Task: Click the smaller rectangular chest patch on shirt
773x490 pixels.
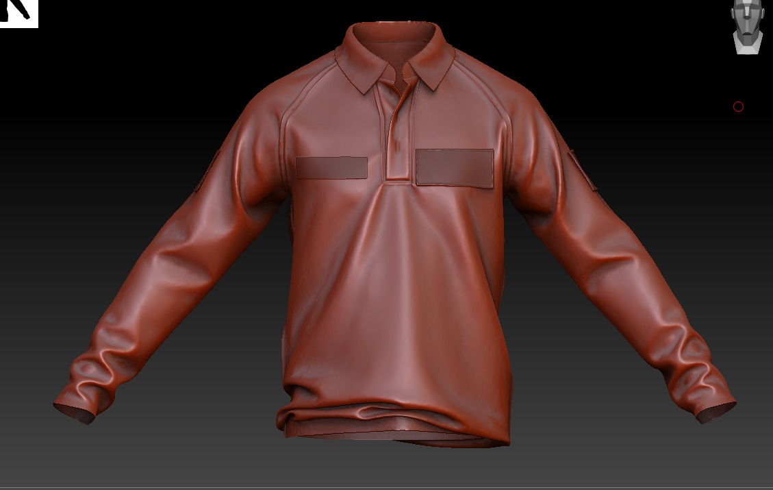Action: pyautogui.click(x=331, y=168)
